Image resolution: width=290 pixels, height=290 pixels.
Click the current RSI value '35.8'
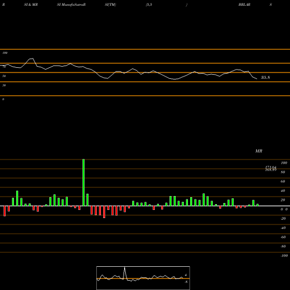tap(266, 78)
